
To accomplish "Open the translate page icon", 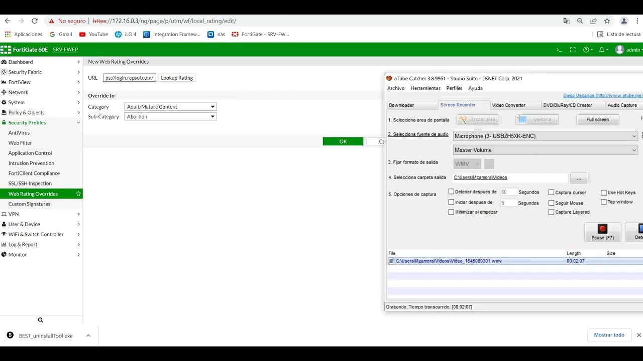I will pos(566,21).
